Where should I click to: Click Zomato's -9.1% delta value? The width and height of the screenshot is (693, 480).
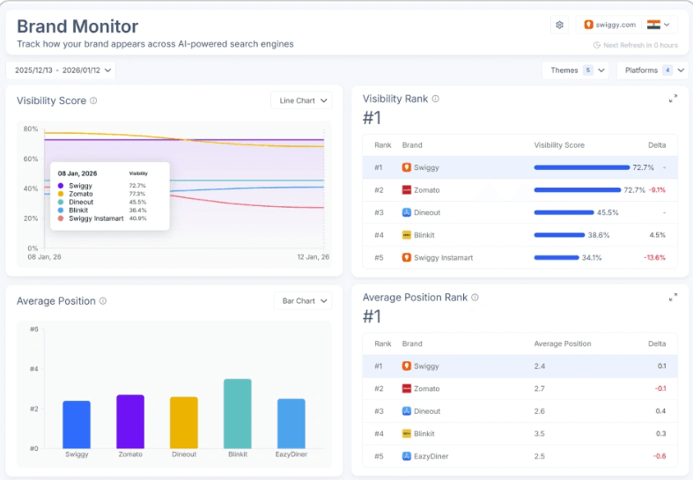click(x=657, y=190)
